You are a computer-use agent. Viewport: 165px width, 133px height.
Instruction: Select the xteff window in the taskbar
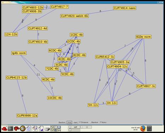tap(74, 127)
